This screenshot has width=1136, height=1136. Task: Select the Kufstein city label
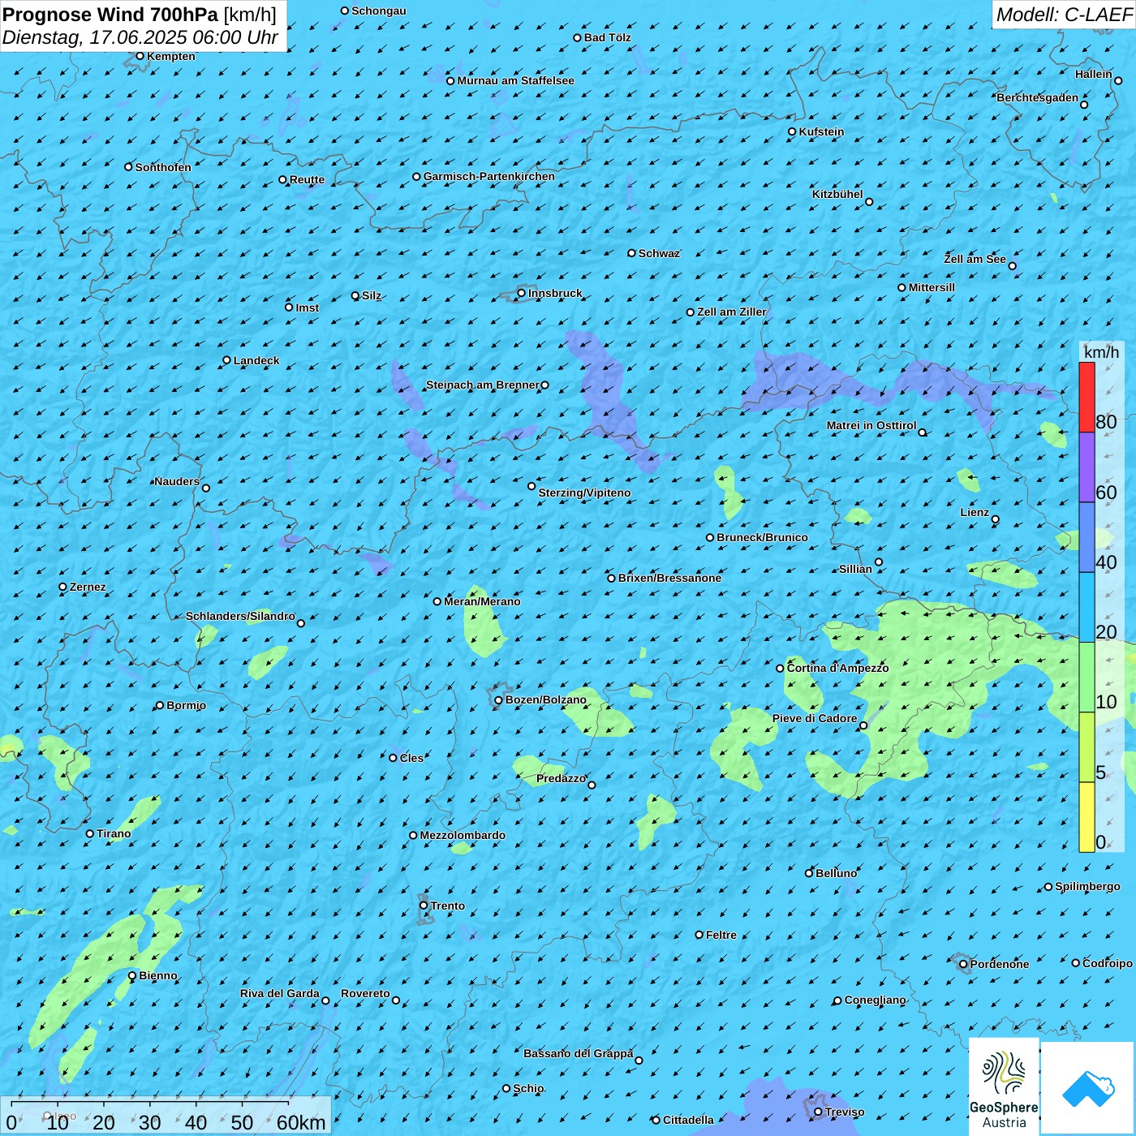[x=821, y=131]
